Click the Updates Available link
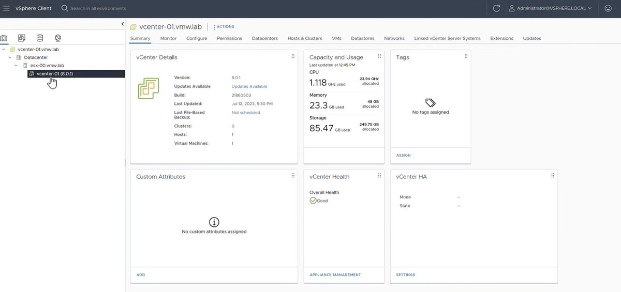Image resolution: width=621 pixels, height=292 pixels. point(249,86)
